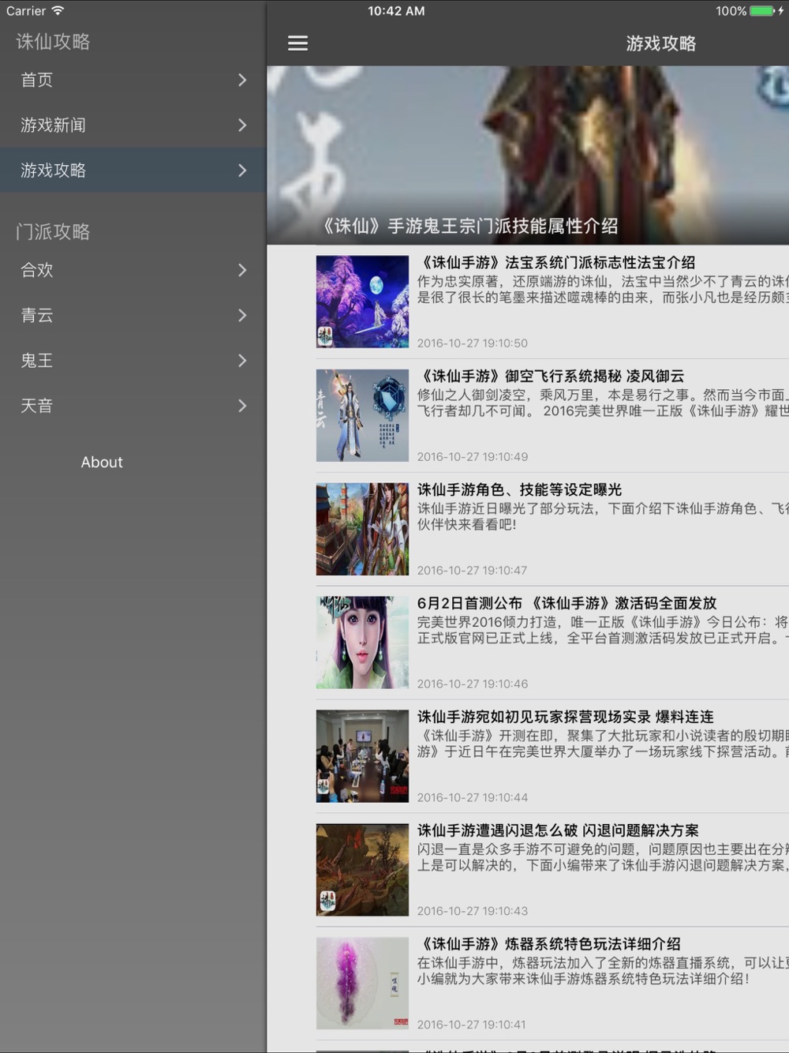
Task: Open thumbnail of 御空飞行系统 article
Action: tap(362, 415)
